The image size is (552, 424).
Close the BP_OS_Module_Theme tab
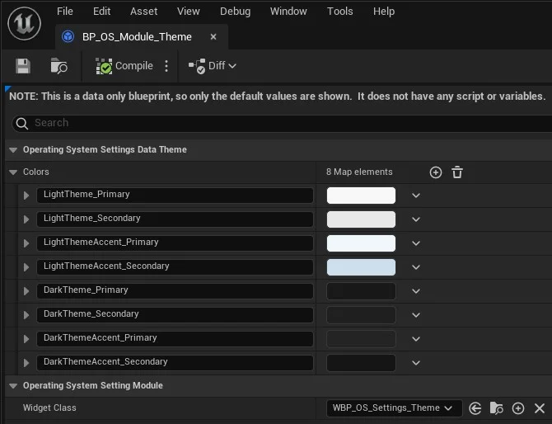[213, 36]
